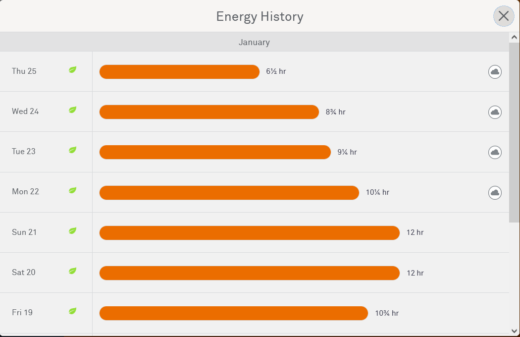This screenshot has height=337, width=520.
Task: Click the leaf icon beside Sun 21
Action: (x=72, y=231)
